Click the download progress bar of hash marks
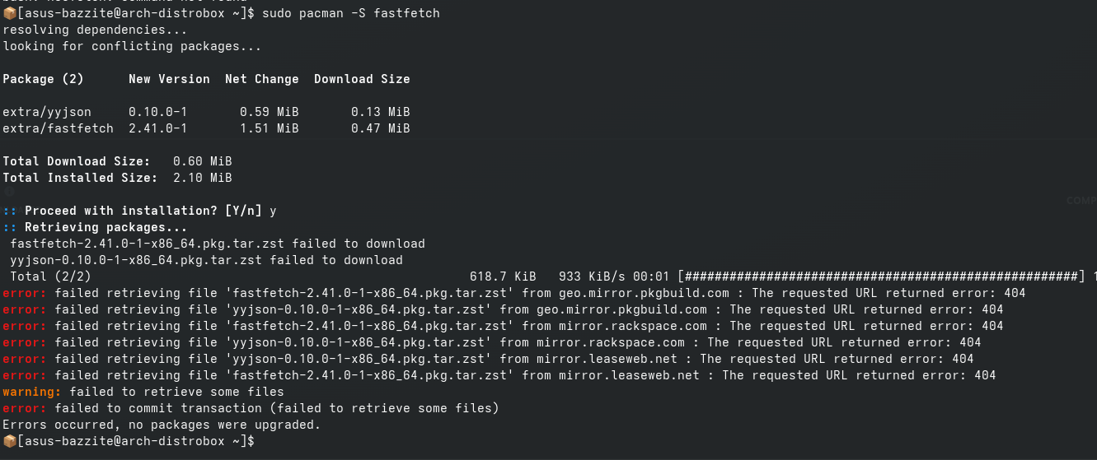The height and width of the screenshot is (460, 1097). pos(881,277)
